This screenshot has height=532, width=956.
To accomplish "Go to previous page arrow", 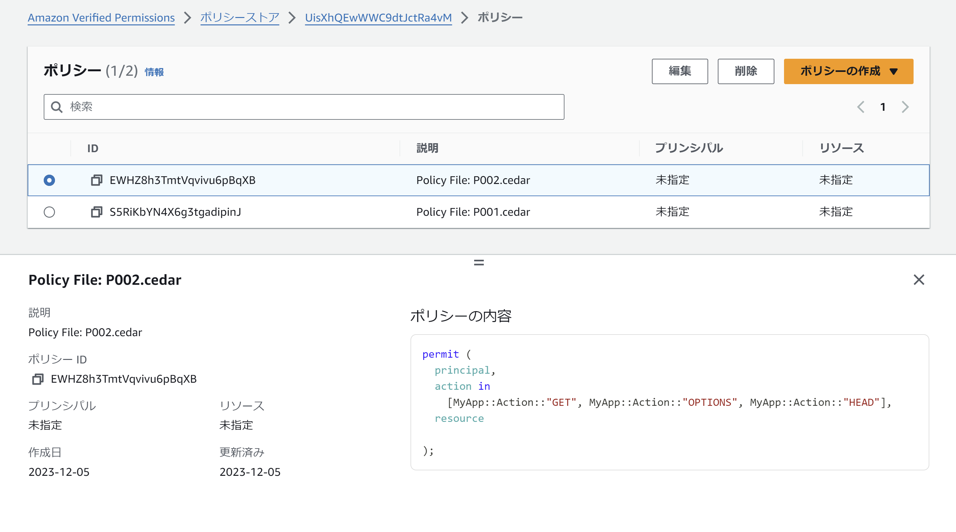I will point(861,107).
